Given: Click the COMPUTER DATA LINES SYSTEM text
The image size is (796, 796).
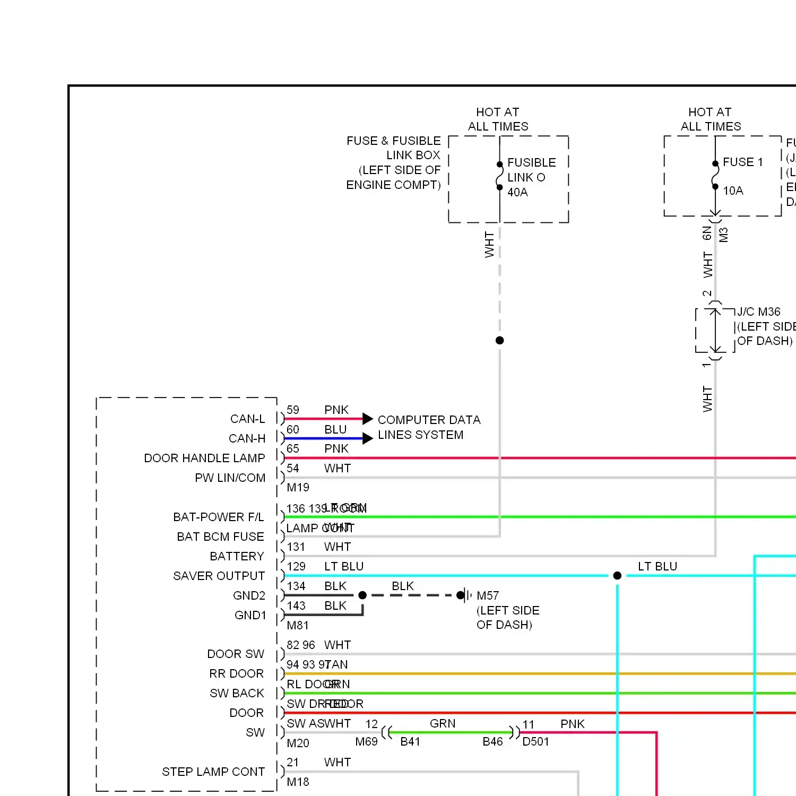Looking at the screenshot, I should (429, 427).
